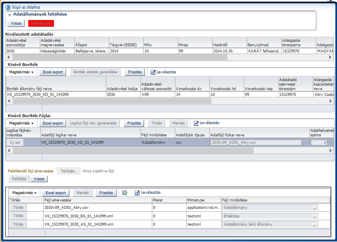Open Fájl minősítése dropdown showing Értéklista
This screenshot has height=242, width=337.
[x=314, y=216]
